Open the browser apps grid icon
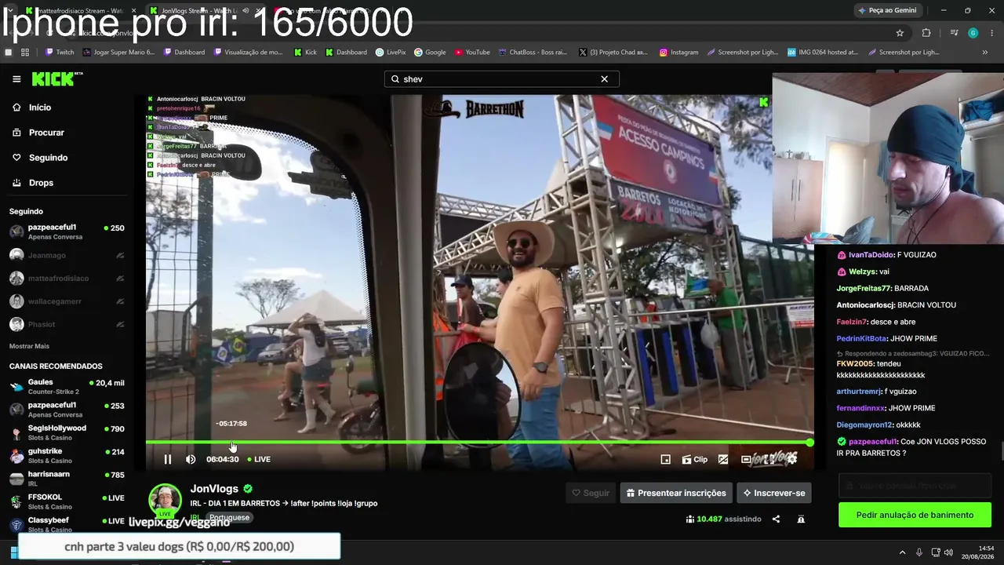 [25, 53]
